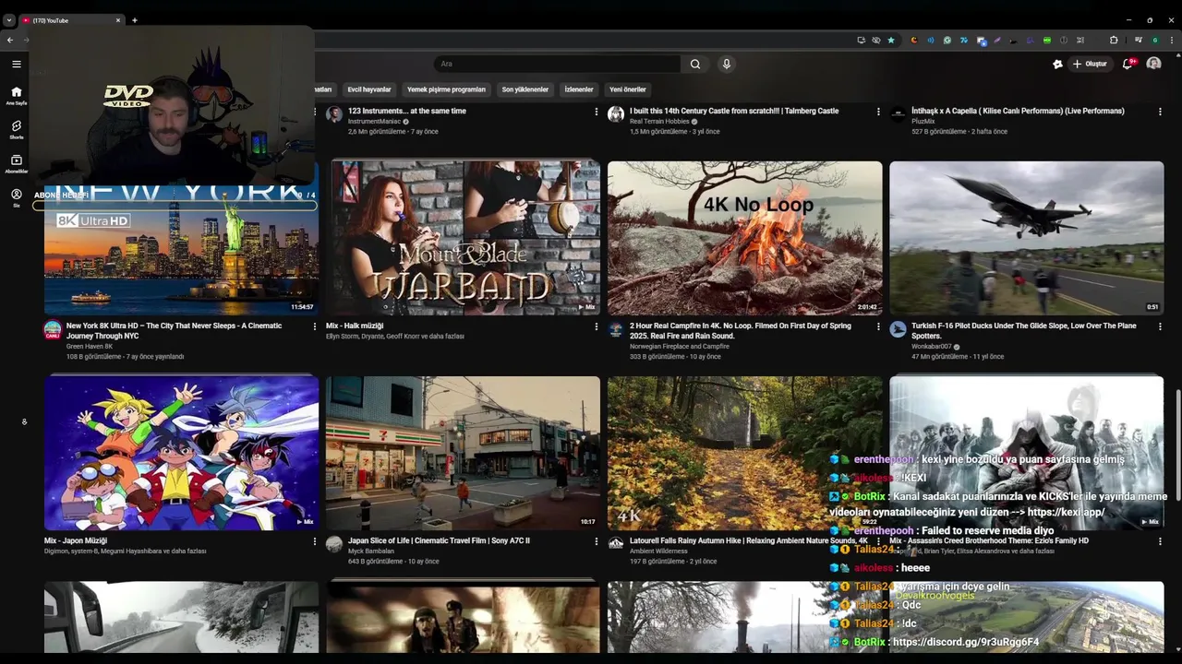The image size is (1182, 664).
Task: Open options menu for 123 Instruments video
Action: (597, 112)
